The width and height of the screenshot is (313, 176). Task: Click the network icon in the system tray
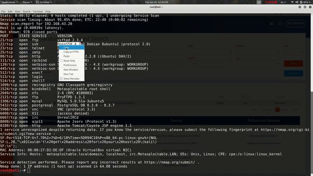292,2
